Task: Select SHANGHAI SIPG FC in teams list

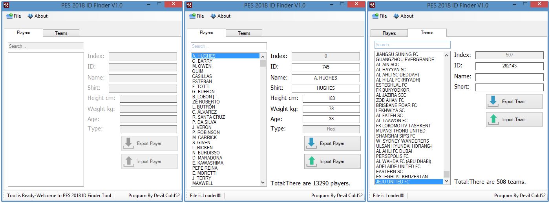Action: click(409, 136)
